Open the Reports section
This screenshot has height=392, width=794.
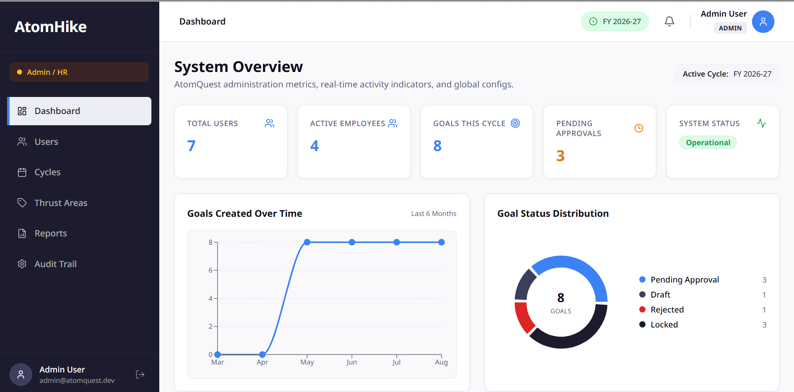[79, 233]
